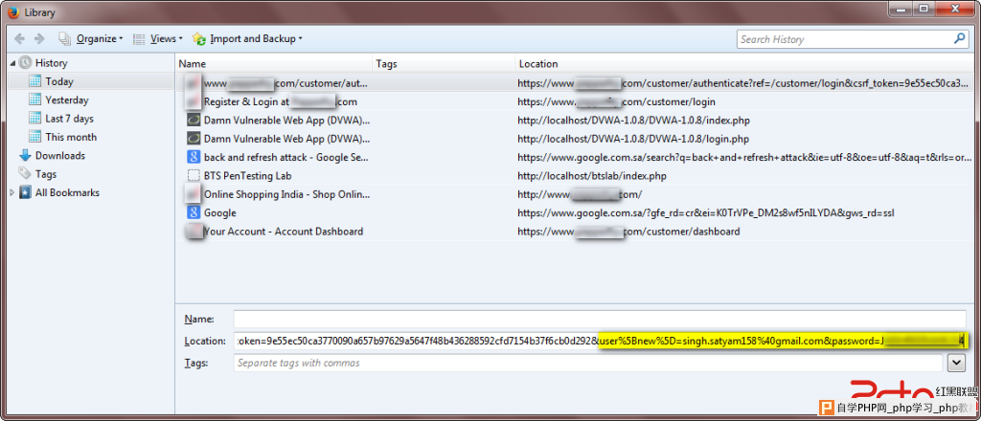
Task: Click the Firefox icon in title bar
Action: pos(13,12)
